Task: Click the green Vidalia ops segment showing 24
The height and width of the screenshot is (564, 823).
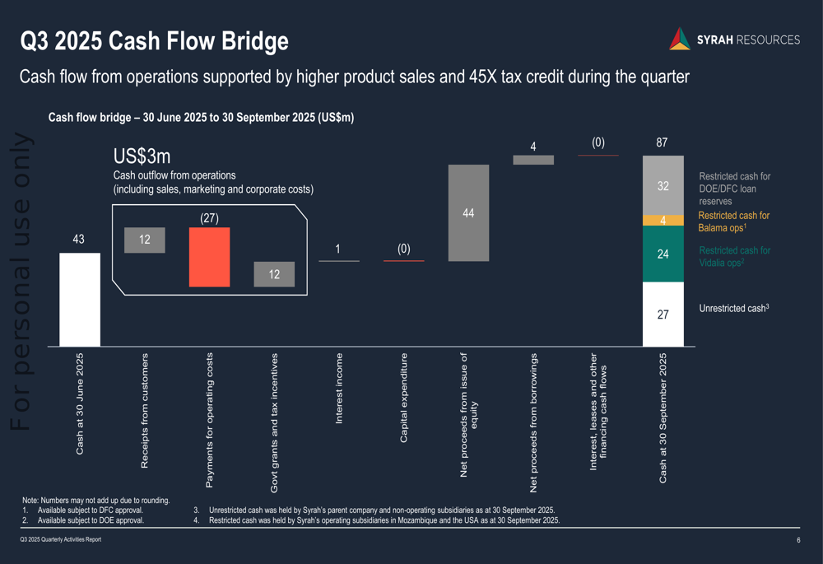Action: click(663, 254)
